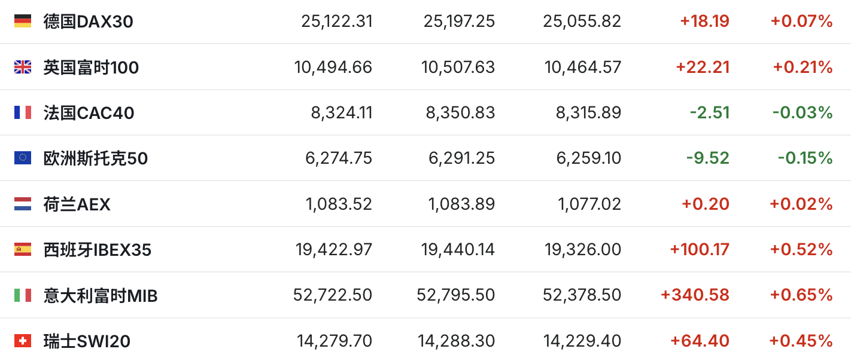Click the Swiss flag icon
This screenshot has height=361, width=851.
[23, 341]
